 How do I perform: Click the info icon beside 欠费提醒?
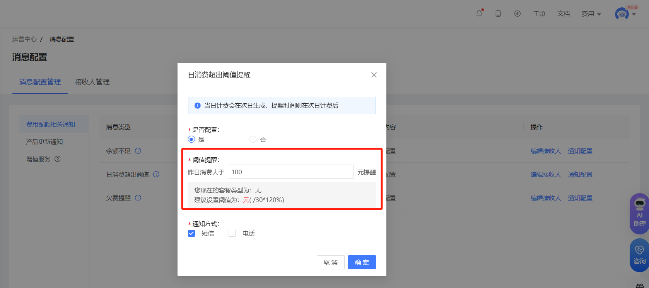138,198
